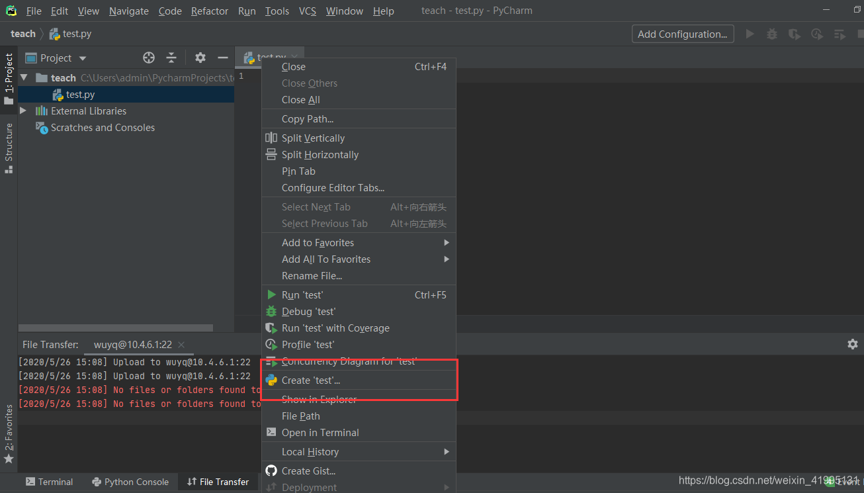864x493 pixels.
Task: Open the File Transfer panel settings gear
Action: [x=853, y=344]
